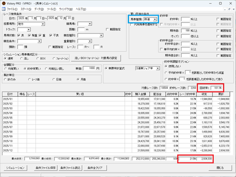Enable 代用馬券を適用する checkbox
This screenshot has height=177, width=236.
(x=131, y=25)
